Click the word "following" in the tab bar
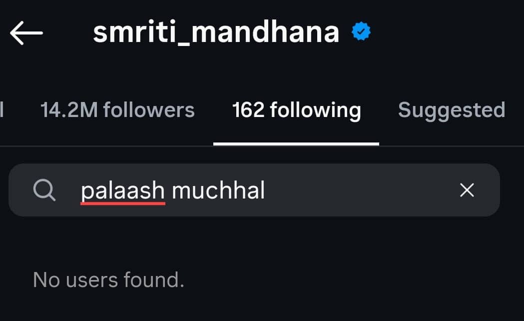Viewport: 524px width, 321px height. pos(315,110)
